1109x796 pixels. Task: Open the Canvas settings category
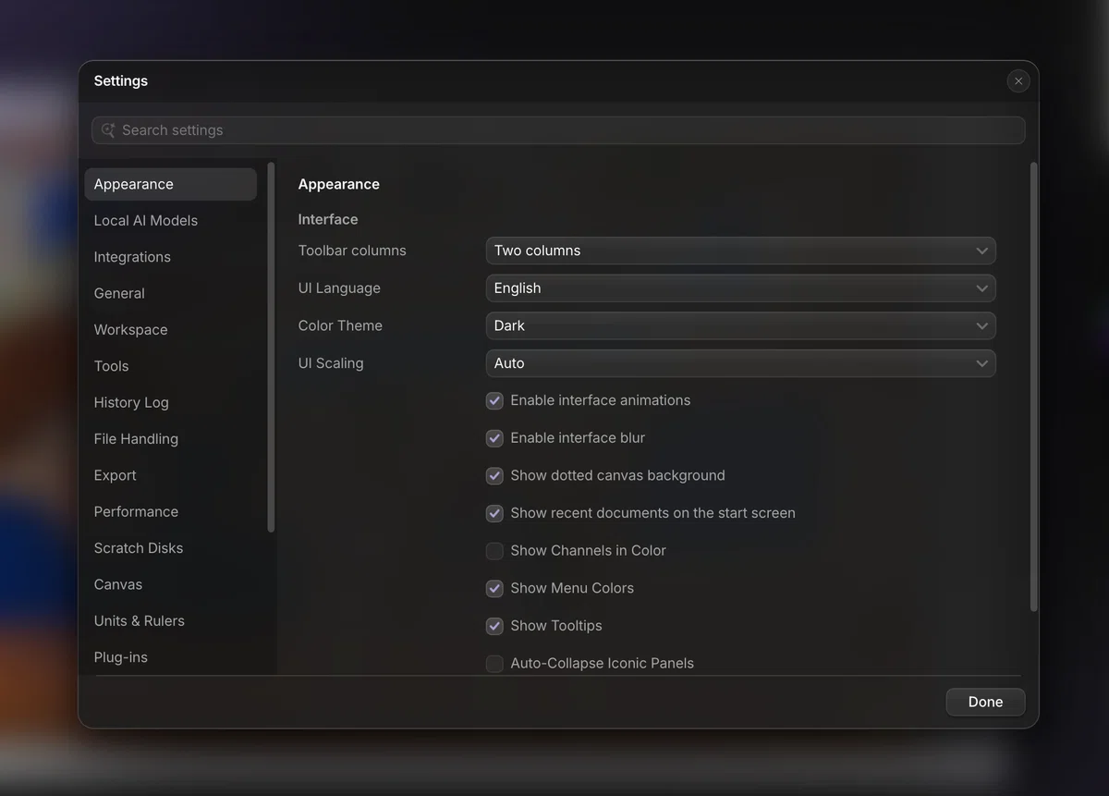point(171,584)
